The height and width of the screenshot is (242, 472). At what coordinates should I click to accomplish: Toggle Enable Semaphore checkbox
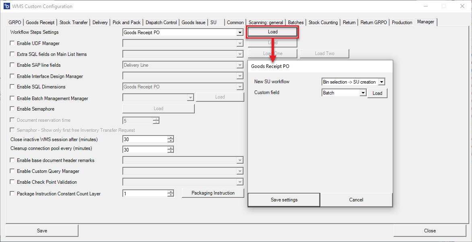(x=12, y=109)
